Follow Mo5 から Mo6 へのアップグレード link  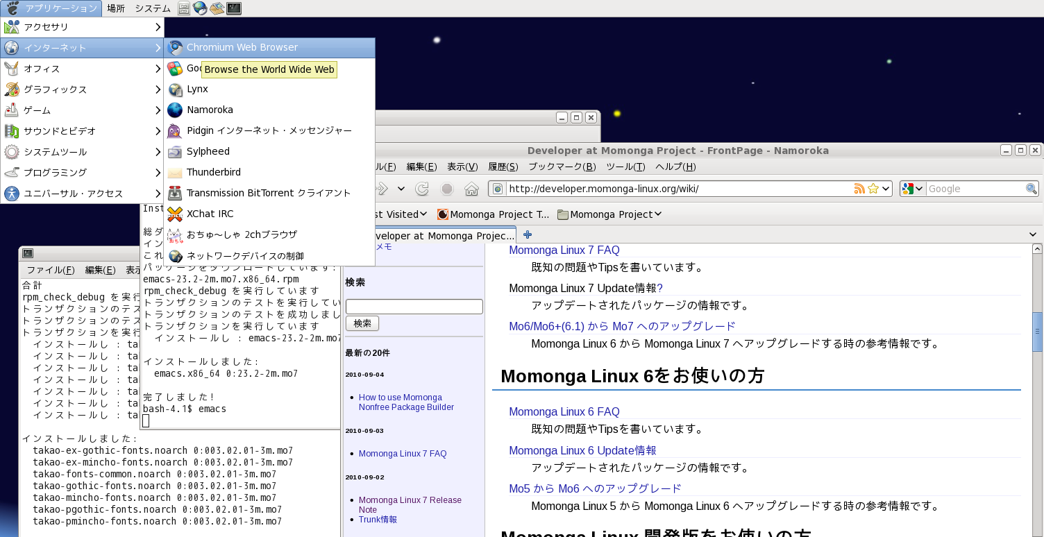595,489
